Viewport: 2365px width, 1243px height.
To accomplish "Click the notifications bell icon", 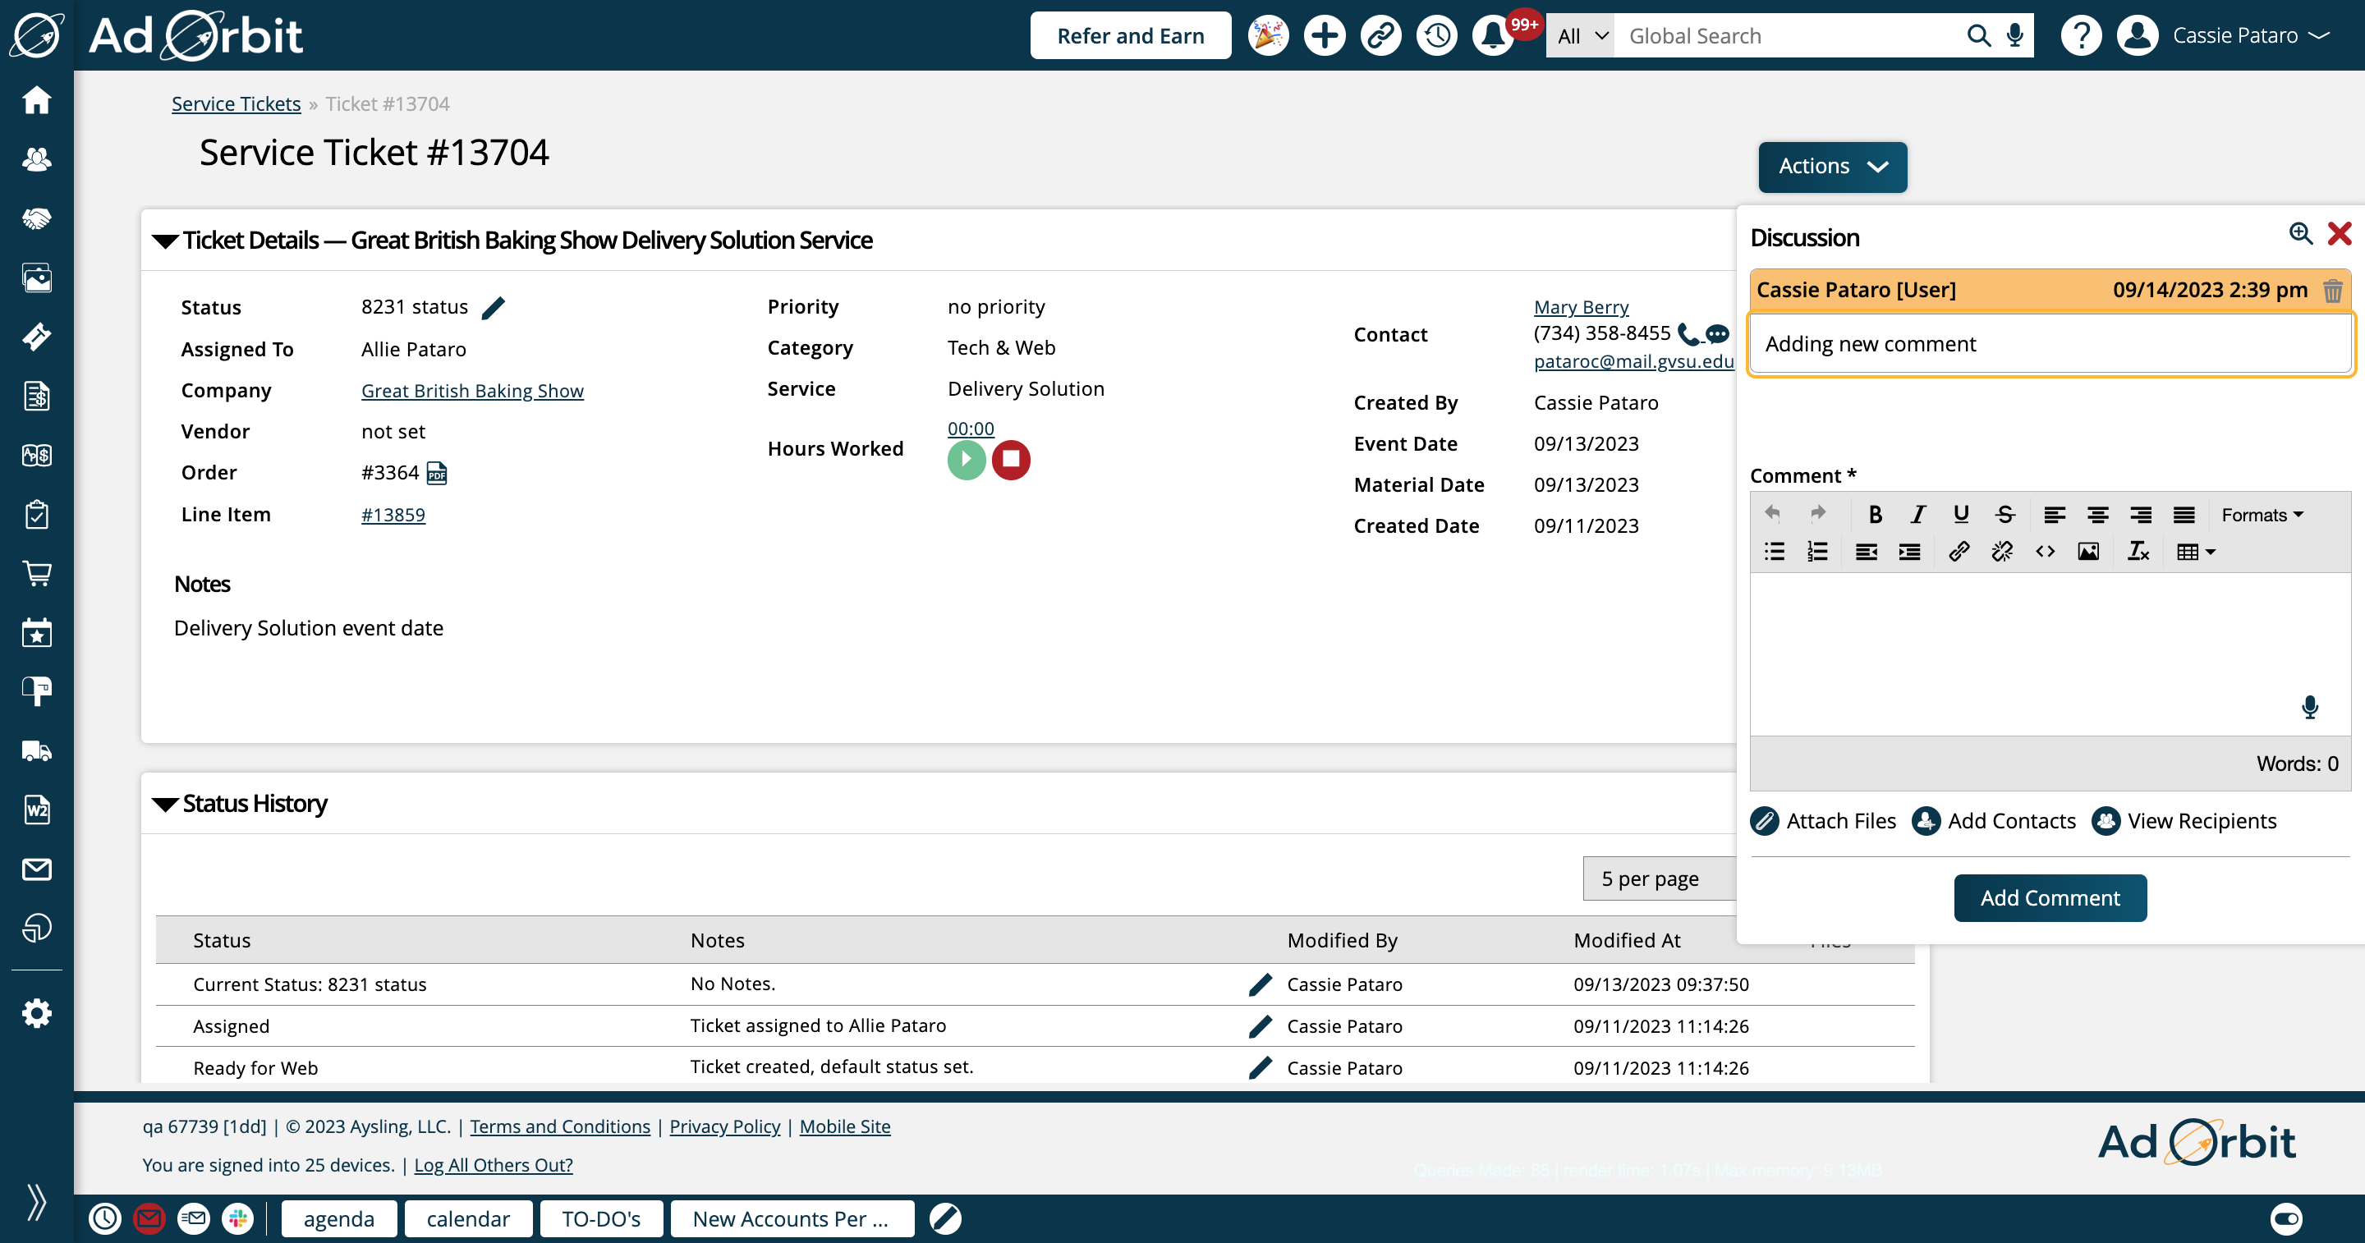I will [1493, 36].
